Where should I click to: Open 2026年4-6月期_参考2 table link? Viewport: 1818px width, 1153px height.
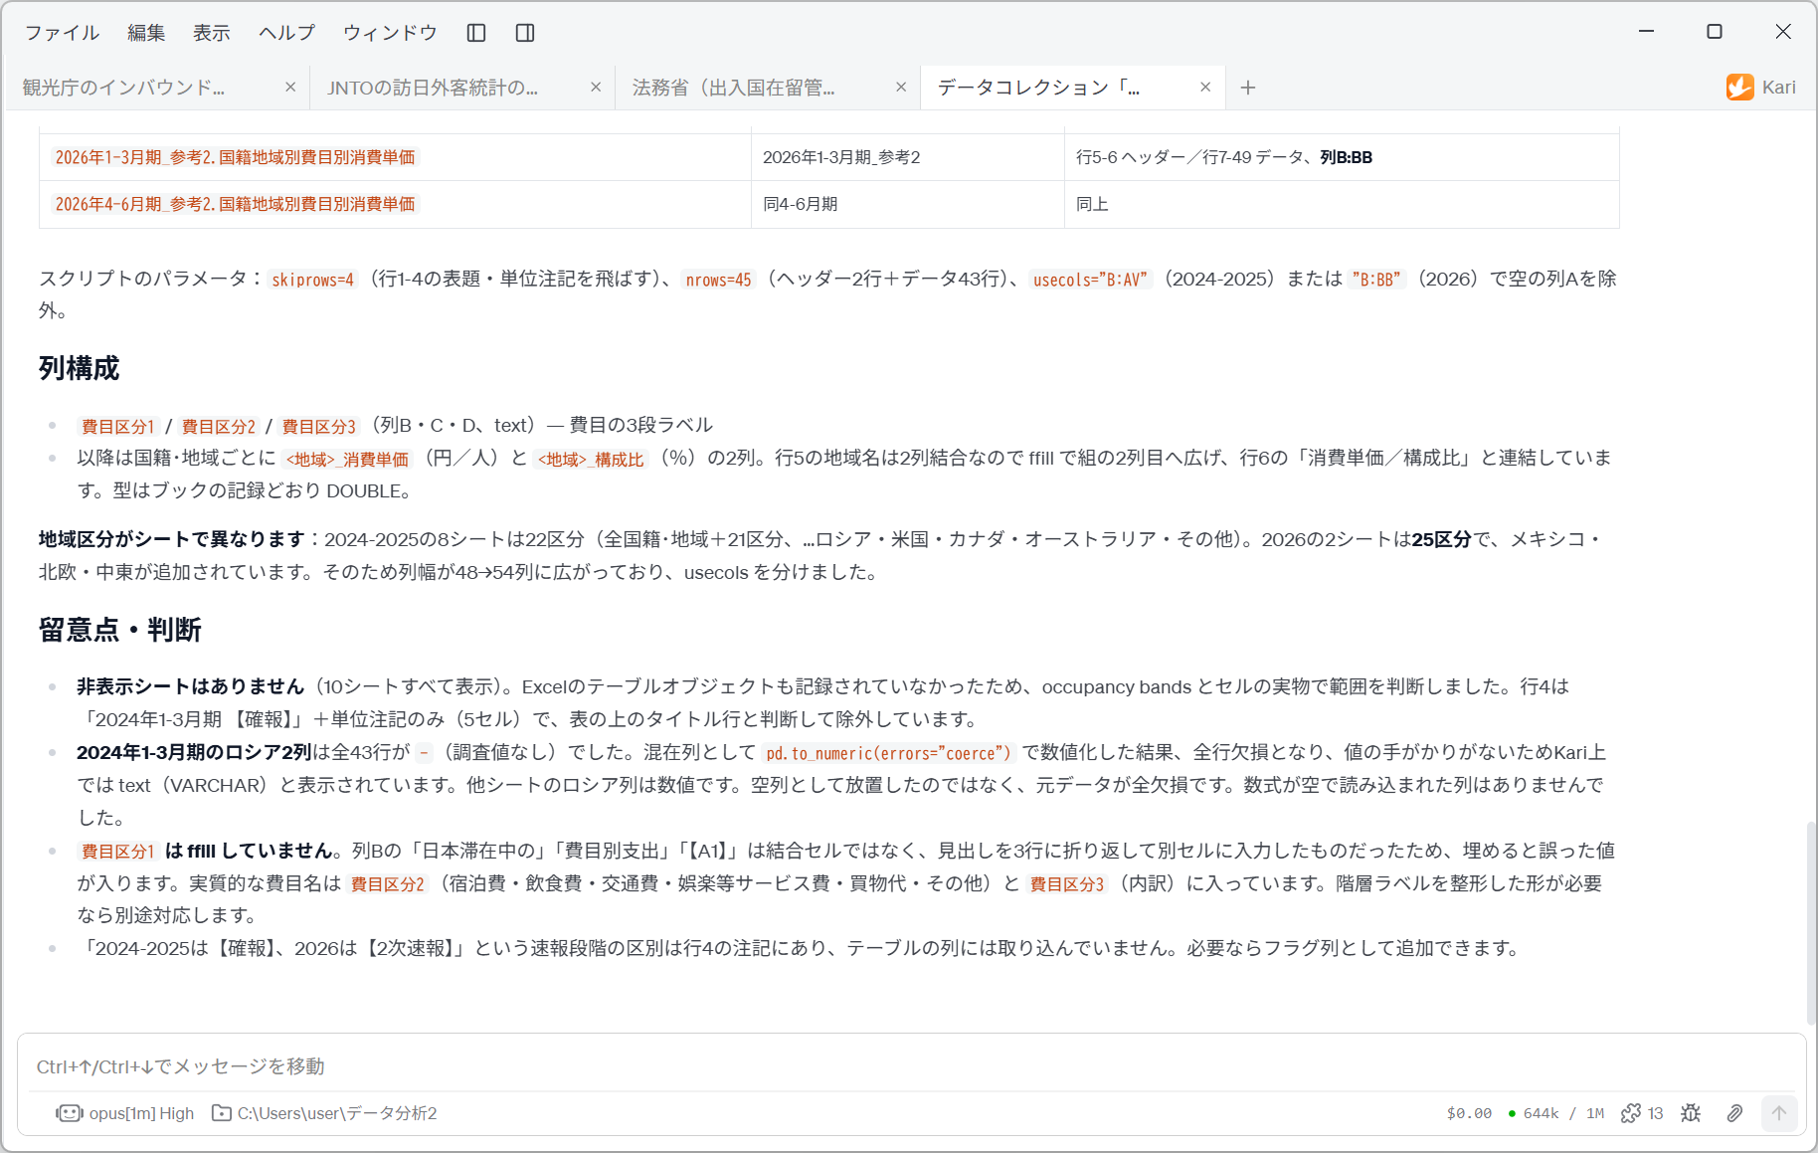pyautogui.click(x=235, y=204)
